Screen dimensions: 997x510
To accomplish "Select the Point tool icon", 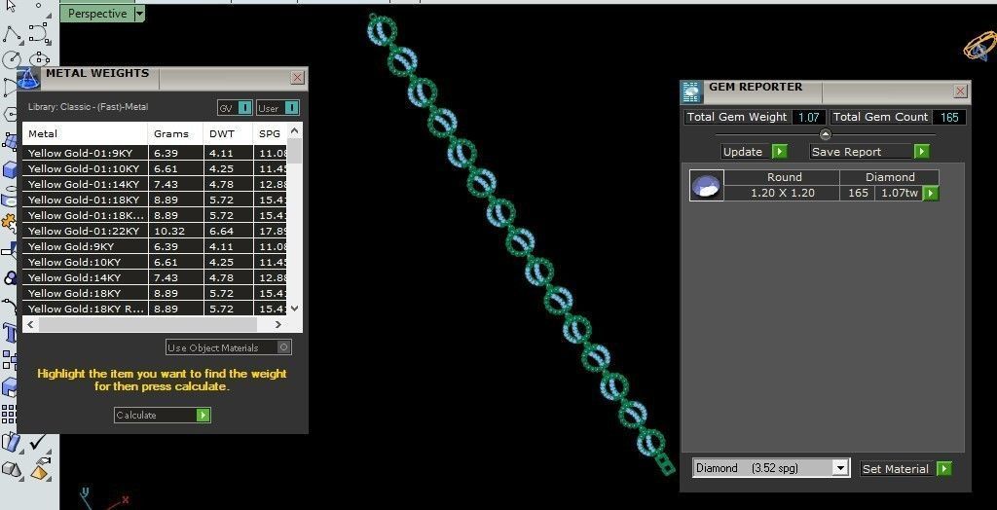I will click(38, 5).
